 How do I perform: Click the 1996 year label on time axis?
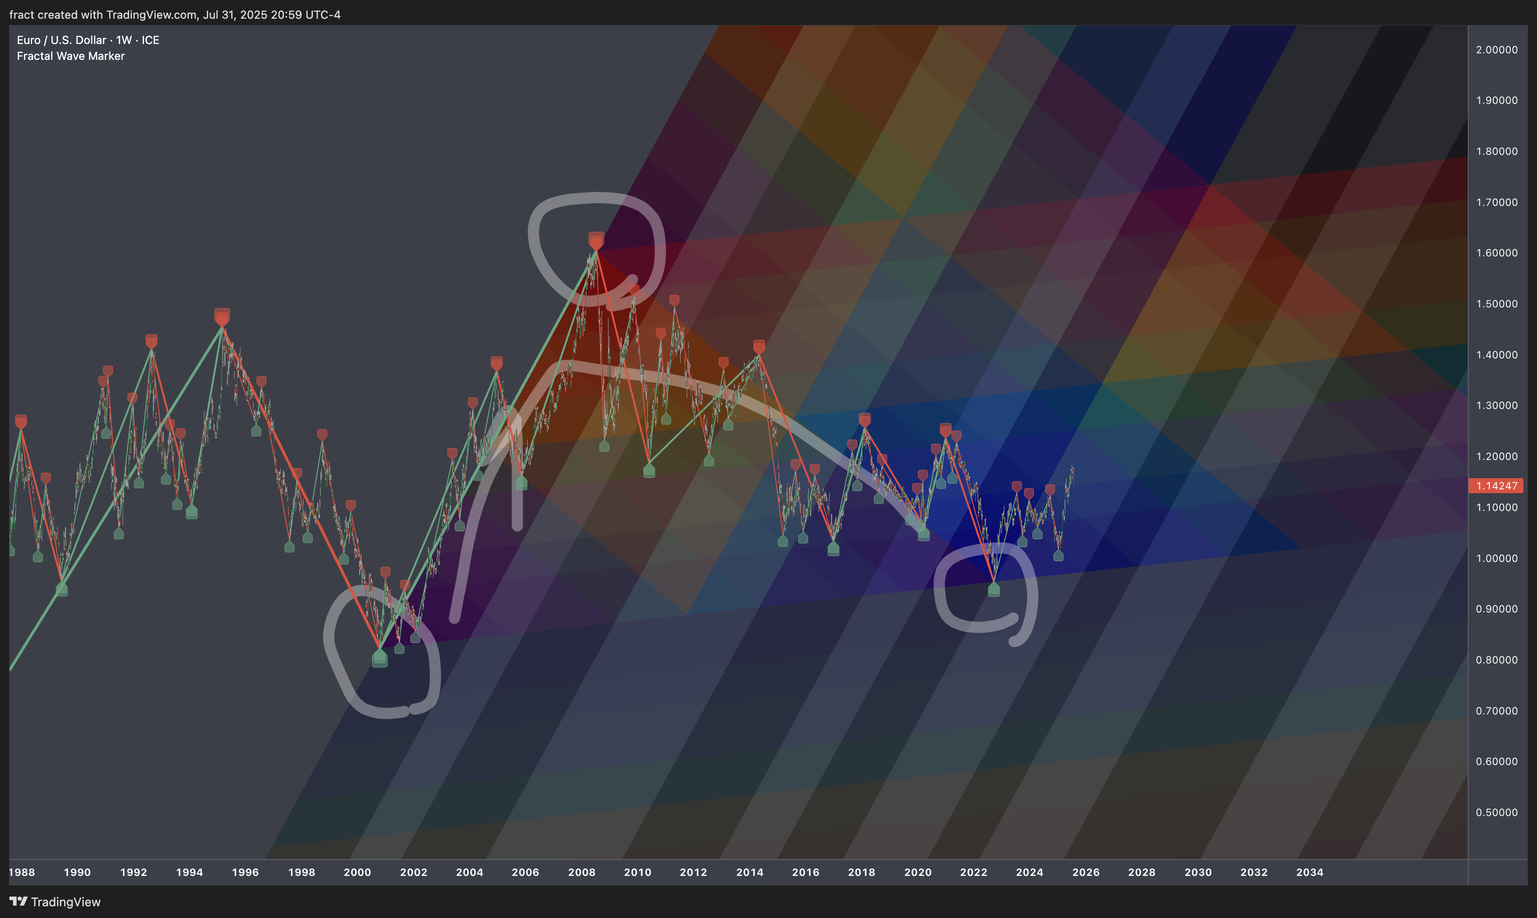click(x=246, y=872)
